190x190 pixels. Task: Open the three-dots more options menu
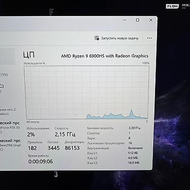coord(149,38)
